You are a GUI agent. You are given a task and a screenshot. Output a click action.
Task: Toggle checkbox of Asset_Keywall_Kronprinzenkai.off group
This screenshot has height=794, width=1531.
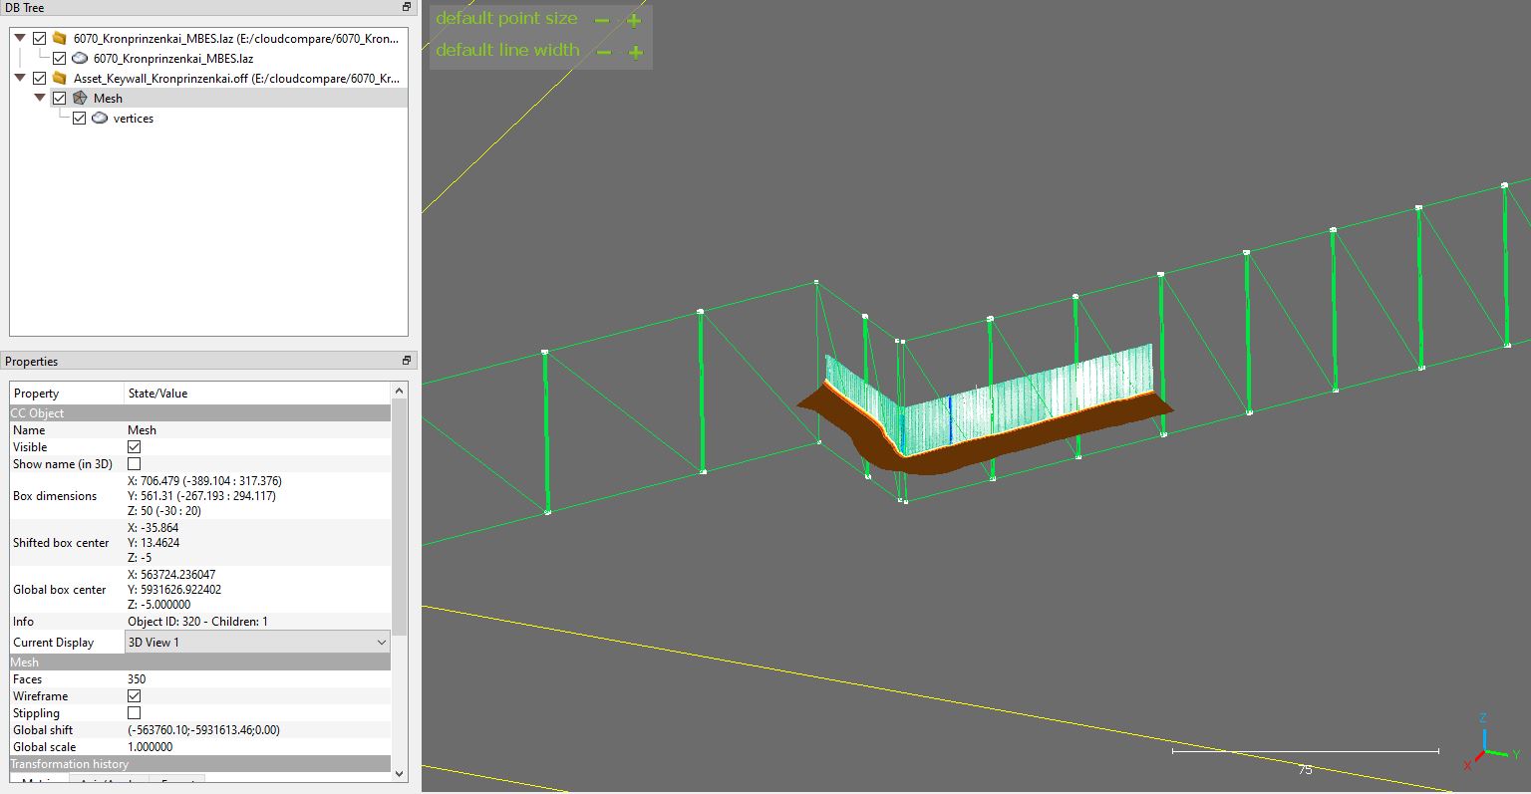39,78
